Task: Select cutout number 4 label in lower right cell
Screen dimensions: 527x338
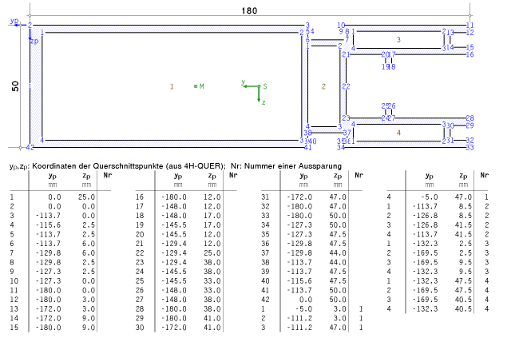Action: [x=398, y=133]
